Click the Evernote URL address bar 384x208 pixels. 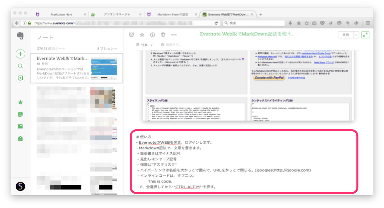coord(121,23)
